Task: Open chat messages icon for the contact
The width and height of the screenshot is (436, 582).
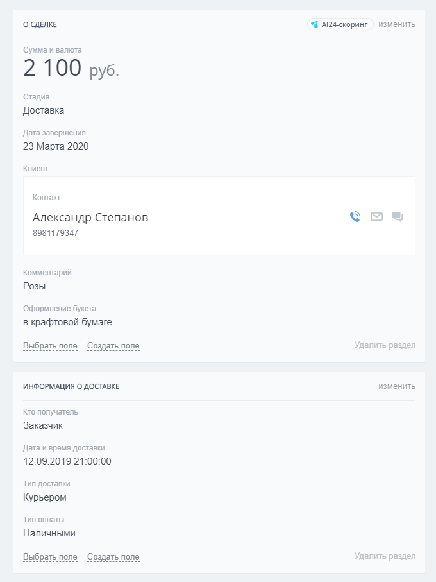Action: [398, 217]
